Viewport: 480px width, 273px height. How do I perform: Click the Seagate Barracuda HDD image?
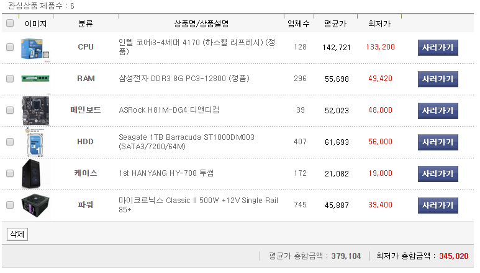click(x=35, y=142)
